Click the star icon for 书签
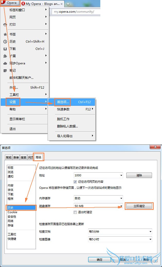Image resolution: width=162 pixels, height=267 pixels. 5,34
